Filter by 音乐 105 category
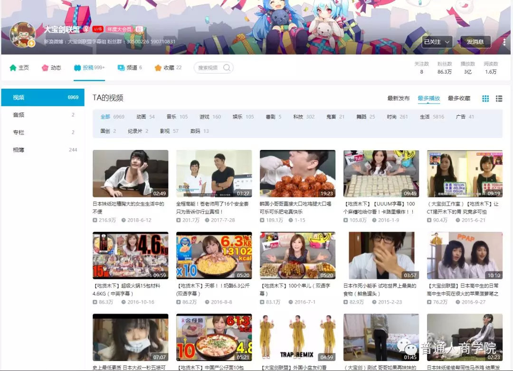This screenshot has width=513, height=371. click(x=177, y=117)
